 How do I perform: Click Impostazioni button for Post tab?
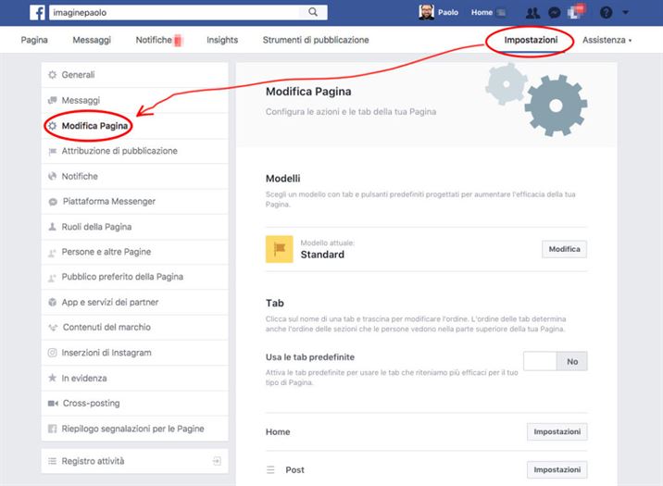(557, 469)
